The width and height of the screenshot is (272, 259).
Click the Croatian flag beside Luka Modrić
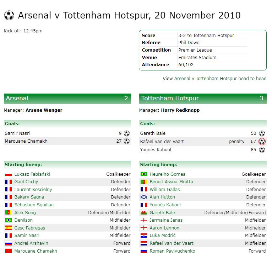pos(144,236)
